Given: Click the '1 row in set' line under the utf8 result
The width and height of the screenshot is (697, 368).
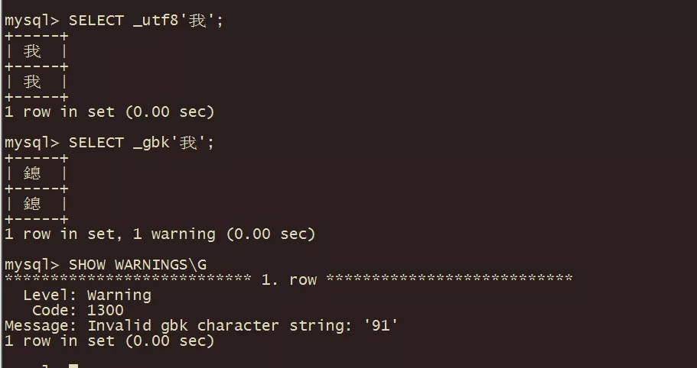Looking at the screenshot, I should 109,112.
